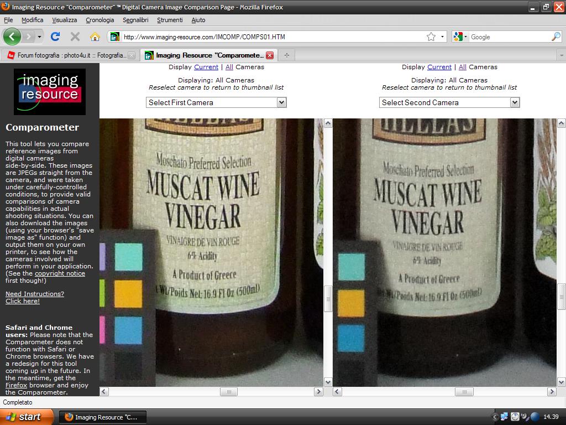
Task: Click the right image horizontal scrollbar thumb
Action: click(x=464, y=391)
